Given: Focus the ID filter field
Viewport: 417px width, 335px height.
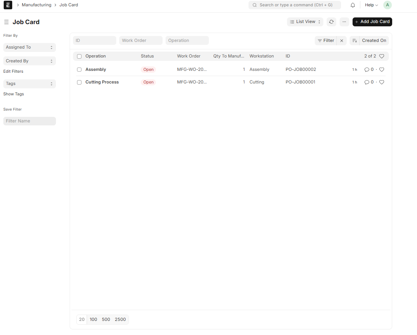Looking at the screenshot, I should point(94,40).
